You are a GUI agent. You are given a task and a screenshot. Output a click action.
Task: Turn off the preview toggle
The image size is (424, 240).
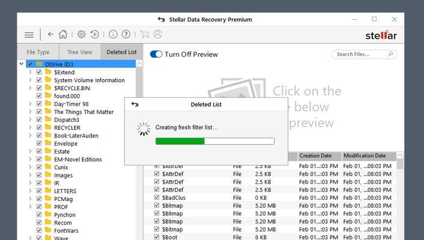pyautogui.click(x=156, y=54)
